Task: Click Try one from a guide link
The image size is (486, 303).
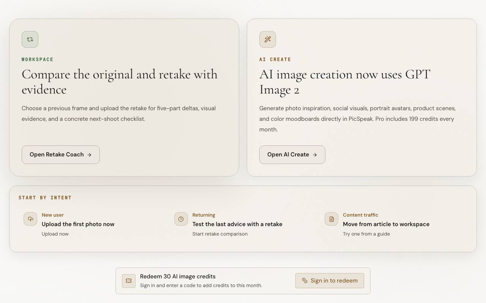Action: [x=366, y=234]
